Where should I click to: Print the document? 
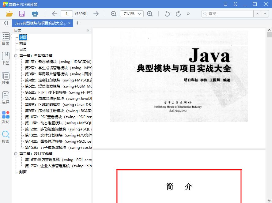(x=35, y=14)
